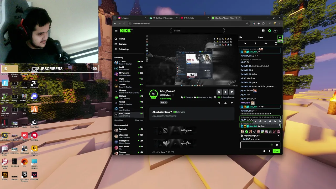Select the Discord desktop shortcut

click(x=34, y=97)
